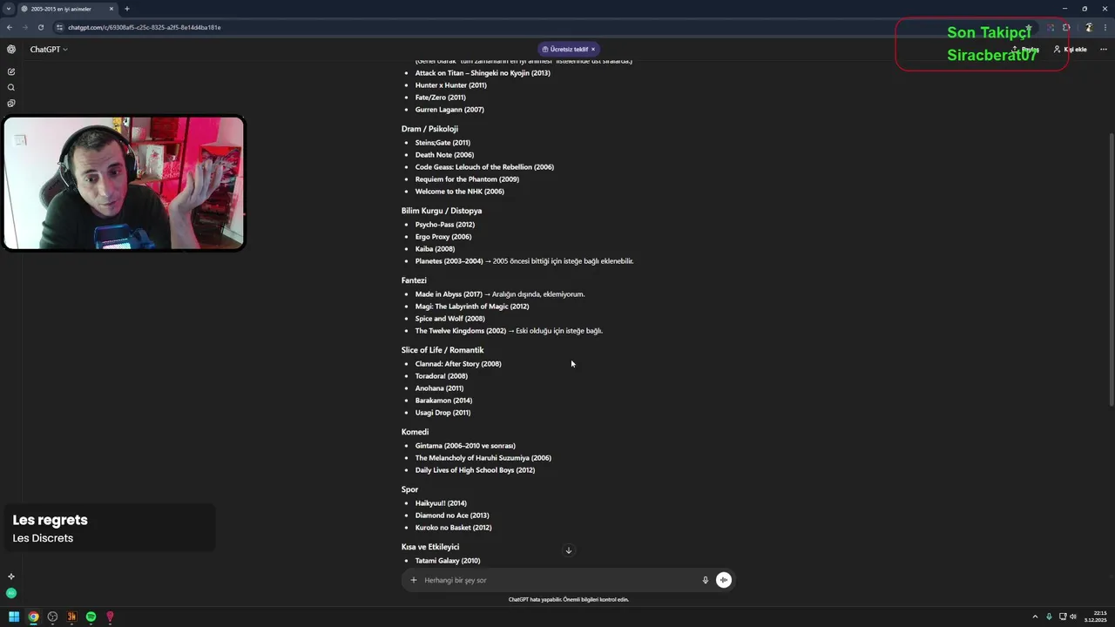Open OBS Studio from the taskbar

coord(52,617)
